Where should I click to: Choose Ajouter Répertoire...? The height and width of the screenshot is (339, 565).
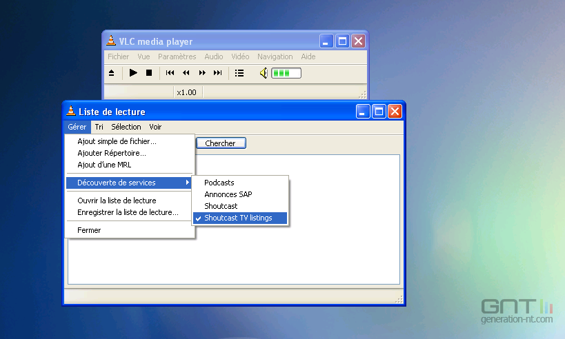pyautogui.click(x=130, y=153)
